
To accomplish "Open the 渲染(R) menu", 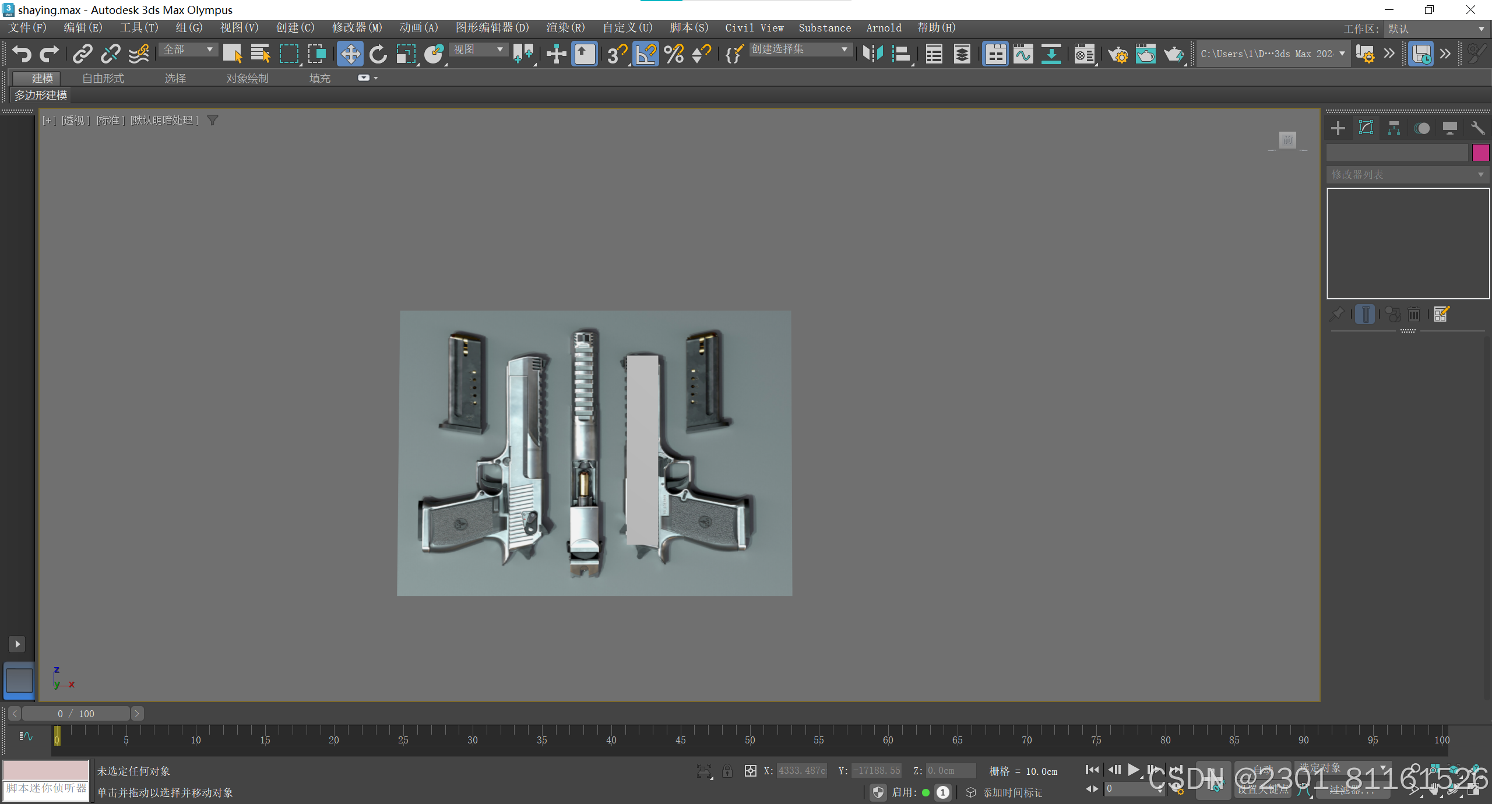I will click(565, 28).
